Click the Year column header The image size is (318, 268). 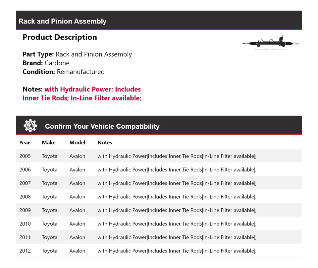pos(25,143)
